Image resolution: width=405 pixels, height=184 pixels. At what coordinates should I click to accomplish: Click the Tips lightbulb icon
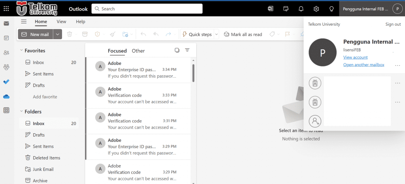coord(331,9)
